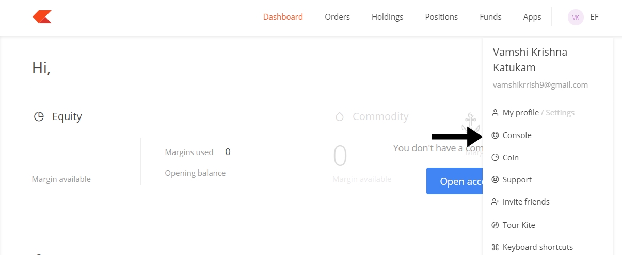The image size is (622, 255).
Task: Click the My profile person icon
Action: tap(495, 112)
